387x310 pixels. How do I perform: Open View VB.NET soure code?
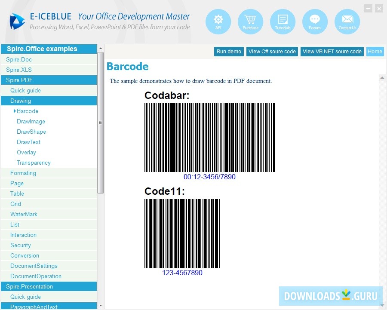[x=332, y=52]
